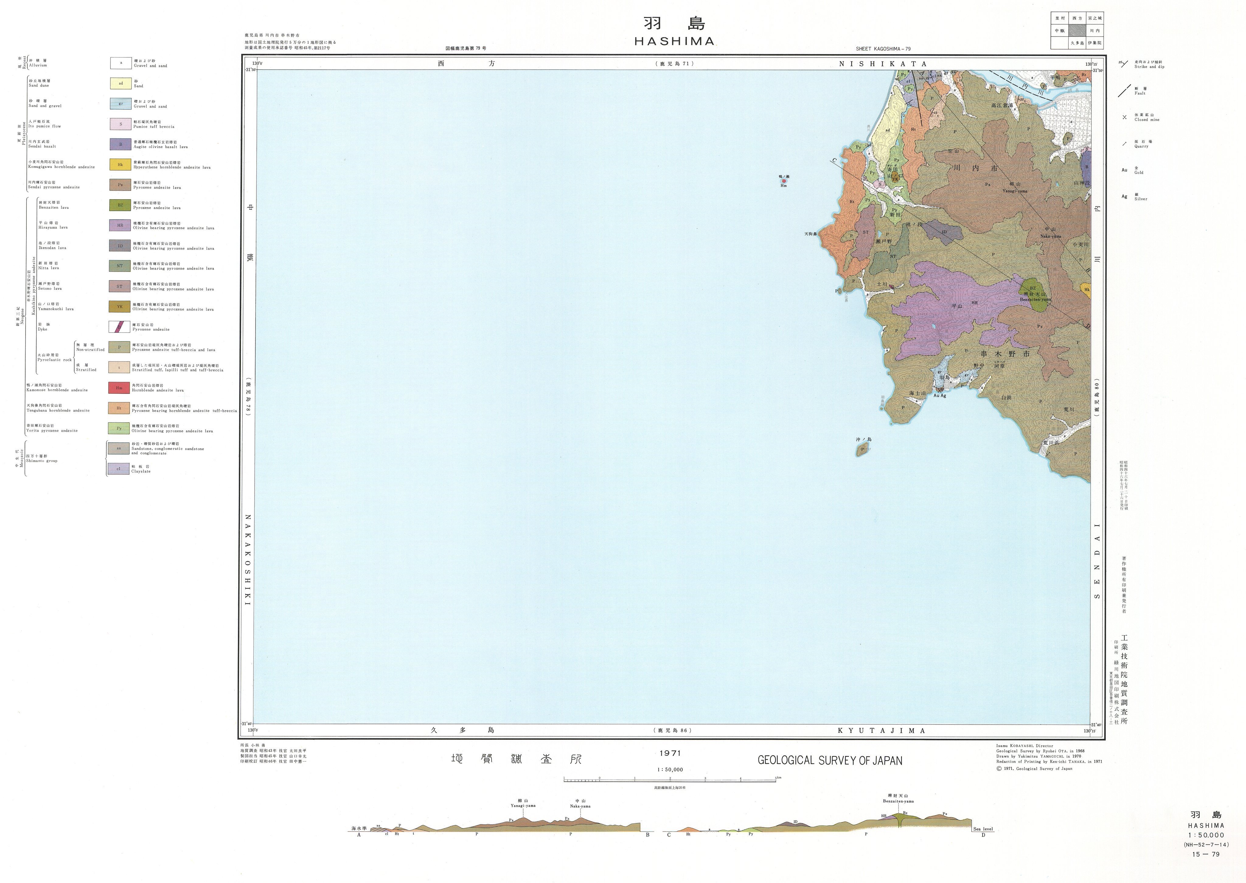Screen dimensions: 1246x883
Task: Click the Geological Survey of Japan text
Action: tap(830, 761)
